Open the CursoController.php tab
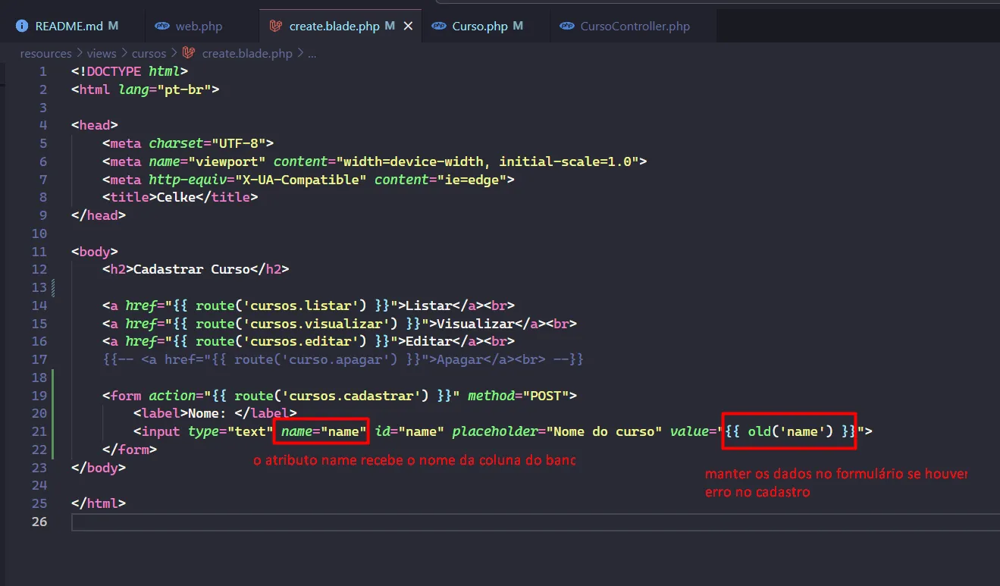1000x586 pixels. pyautogui.click(x=635, y=26)
